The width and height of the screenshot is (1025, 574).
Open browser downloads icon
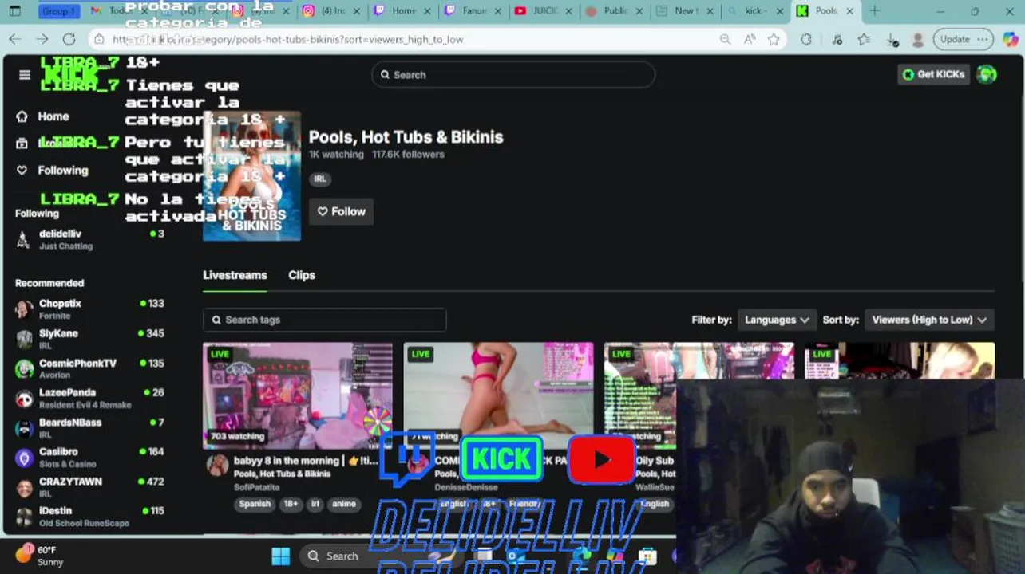point(892,39)
